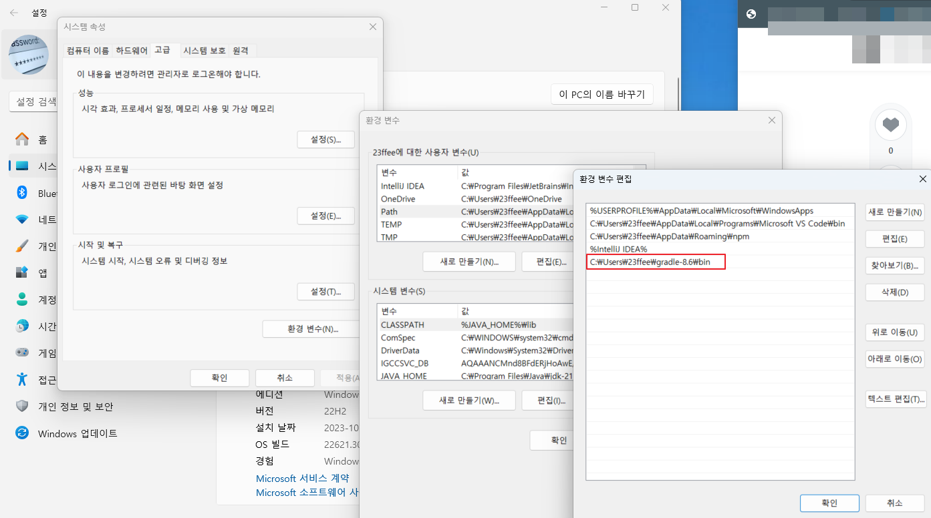Open Microsoft 소프트웨어 link in Settings
The height and width of the screenshot is (518, 931).
click(x=307, y=493)
